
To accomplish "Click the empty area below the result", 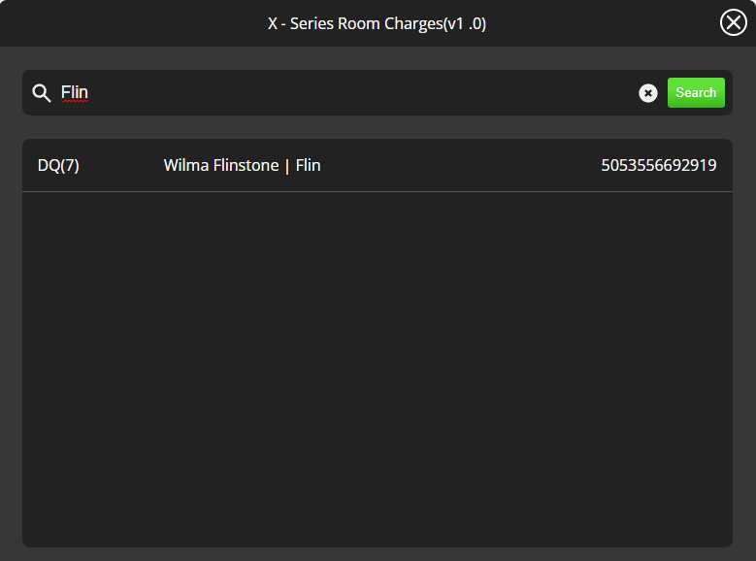I will coord(377,369).
